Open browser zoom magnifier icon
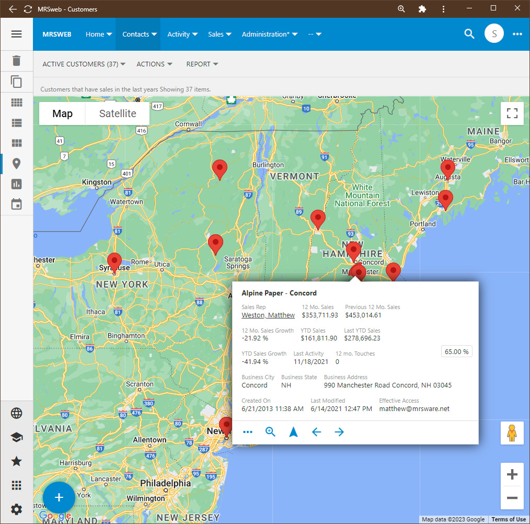Screen dimensions: 530x524 [401, 9]
